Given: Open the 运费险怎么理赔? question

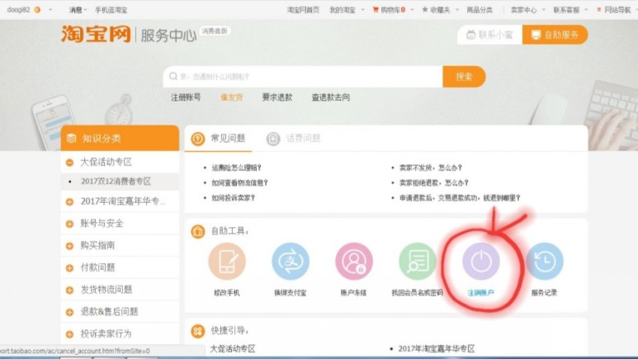Looking at the screenshot, I should [236, 168].
